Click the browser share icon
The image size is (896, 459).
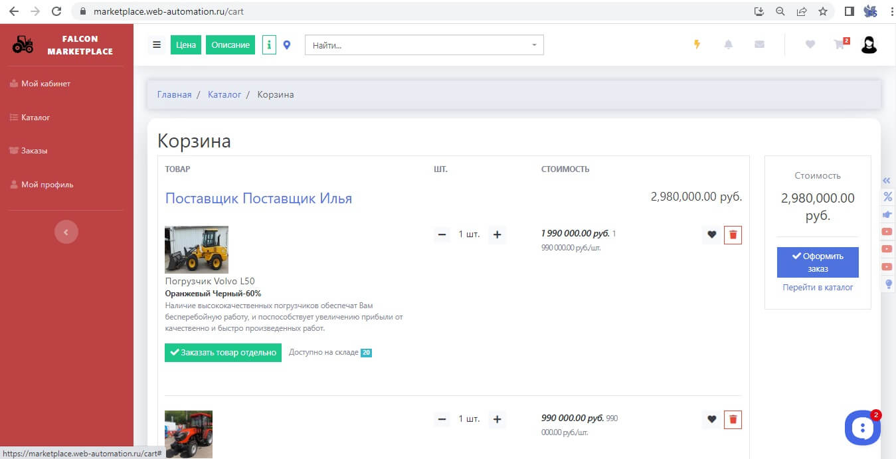802,11
